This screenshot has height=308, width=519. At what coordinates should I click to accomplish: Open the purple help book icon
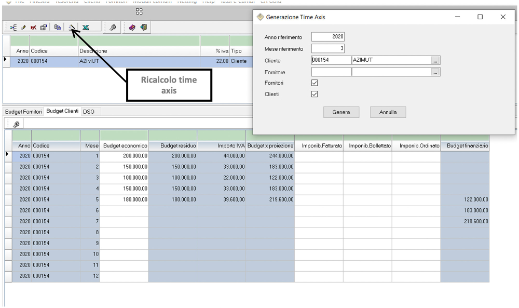pos(132,28)
